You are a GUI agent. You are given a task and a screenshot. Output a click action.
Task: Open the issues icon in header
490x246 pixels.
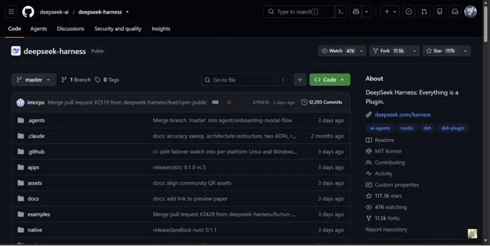(x=408, y=12)
